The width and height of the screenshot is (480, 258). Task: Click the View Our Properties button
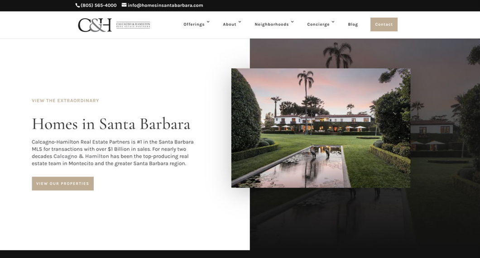click(x=63, y=184)
